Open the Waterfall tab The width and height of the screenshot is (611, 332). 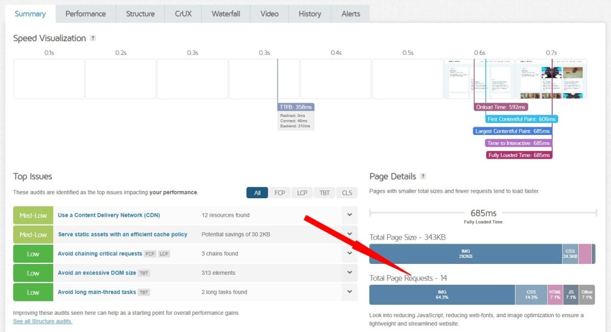[x=226, y=14]
